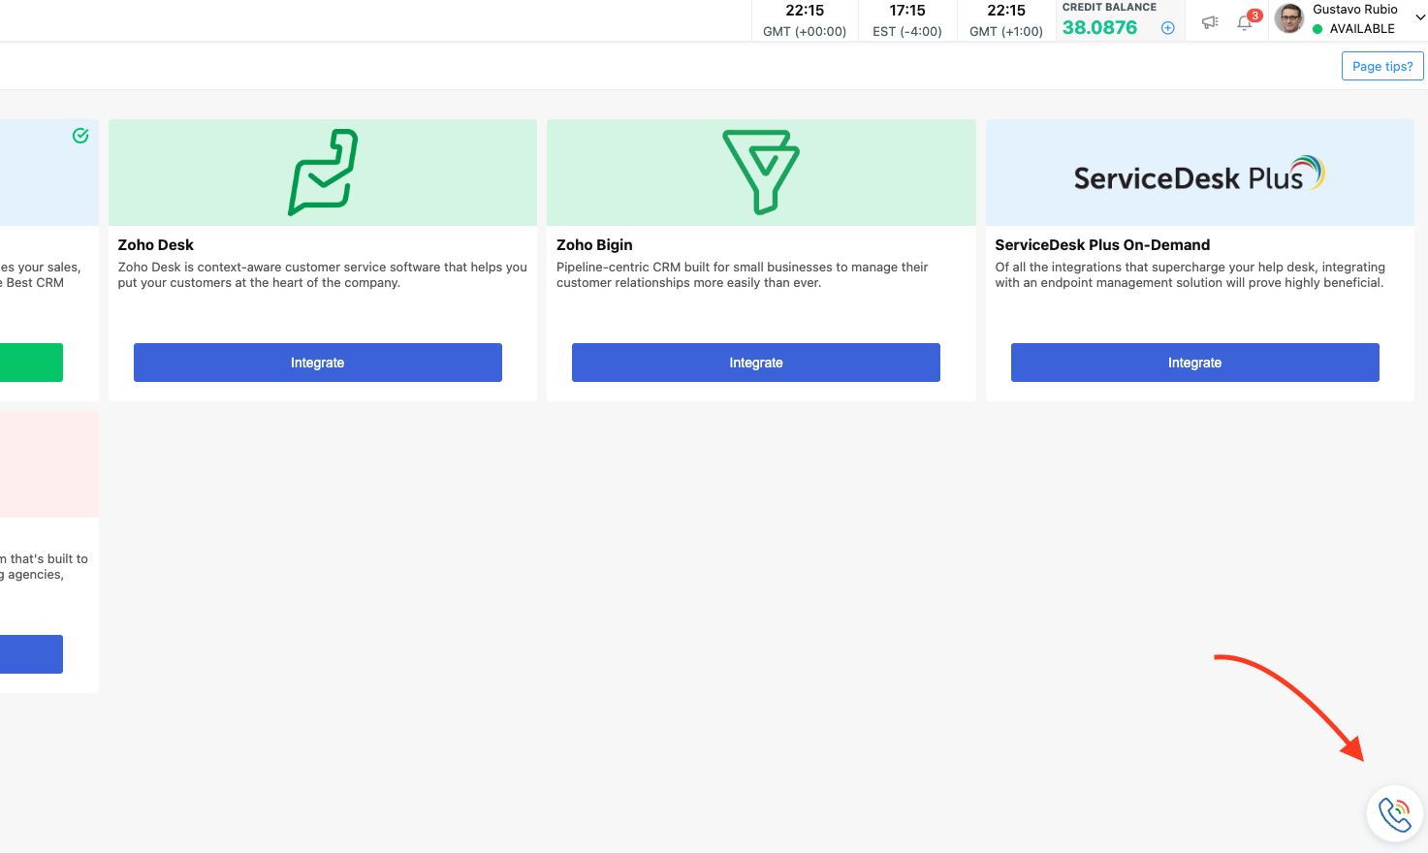The image size is (1428, 853).
Task: Click the CREDIT BALANCE label
Action: point(1109,7)
